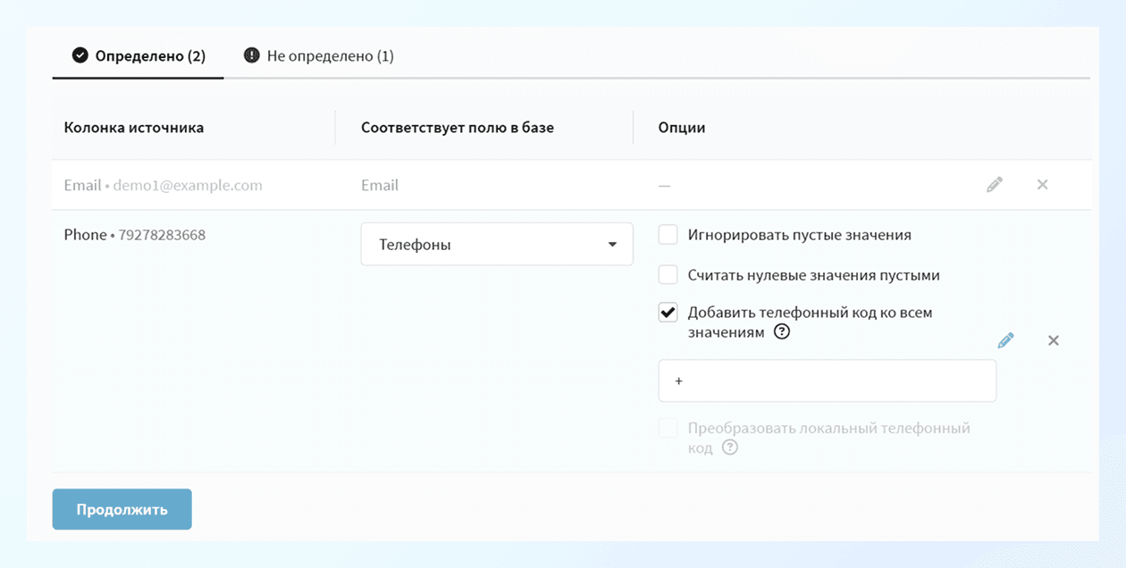This screenshot has height=568, width=1126.
Task: Edit the Email field mapping via pencil icon
Action: 995,184
